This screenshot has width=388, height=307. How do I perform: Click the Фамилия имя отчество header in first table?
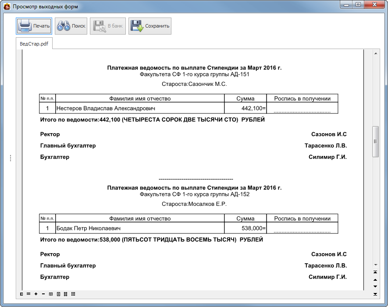pyautogui.click(x=140, y=99)
